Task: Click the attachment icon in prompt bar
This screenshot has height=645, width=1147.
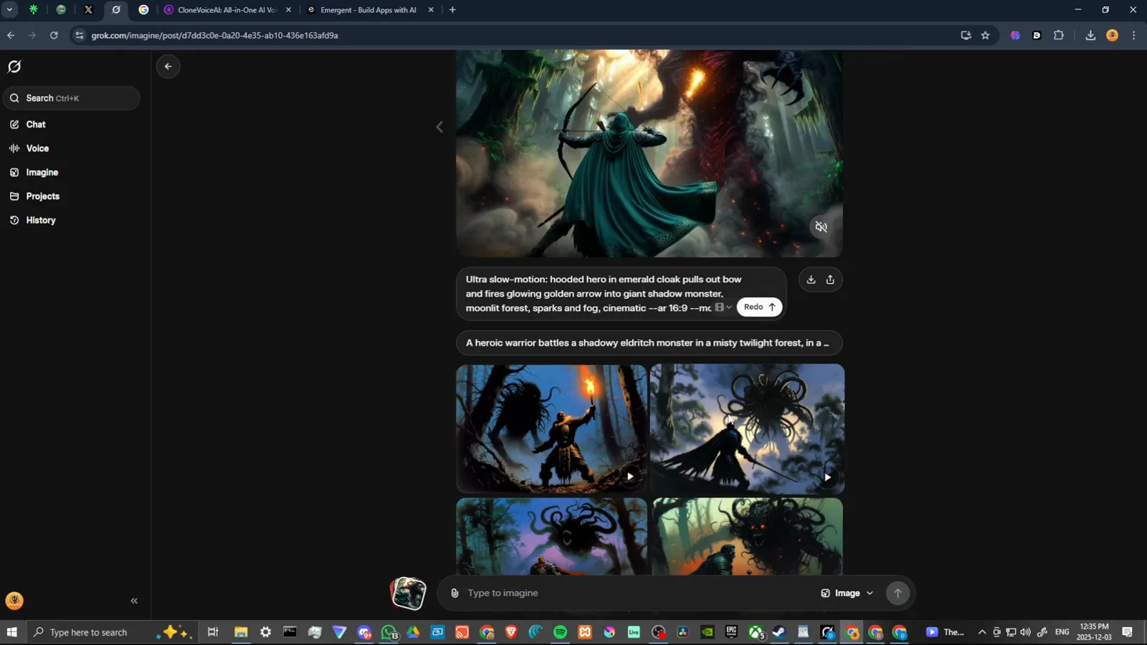Action: pos(454,593)
